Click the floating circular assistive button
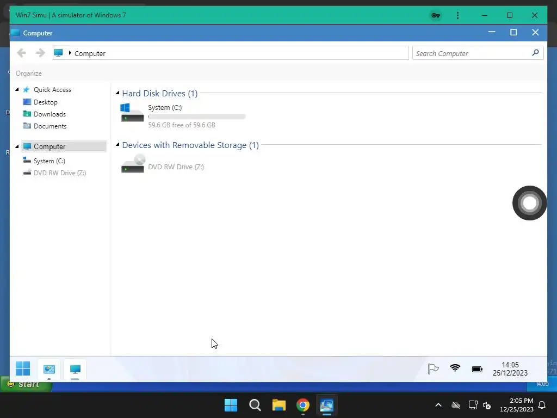Screen dimensions: 557x418 click(529, 203)
